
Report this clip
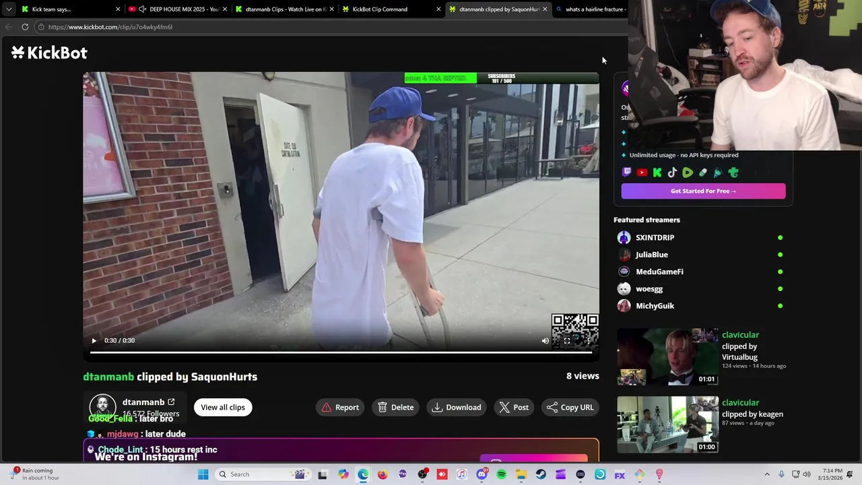pos(341,407)
